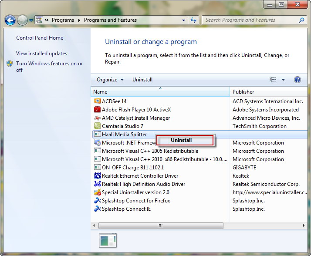This screenshot has width=311, height=256.
Task: Open Turn Windows features on or off
Action: [49, 67]
